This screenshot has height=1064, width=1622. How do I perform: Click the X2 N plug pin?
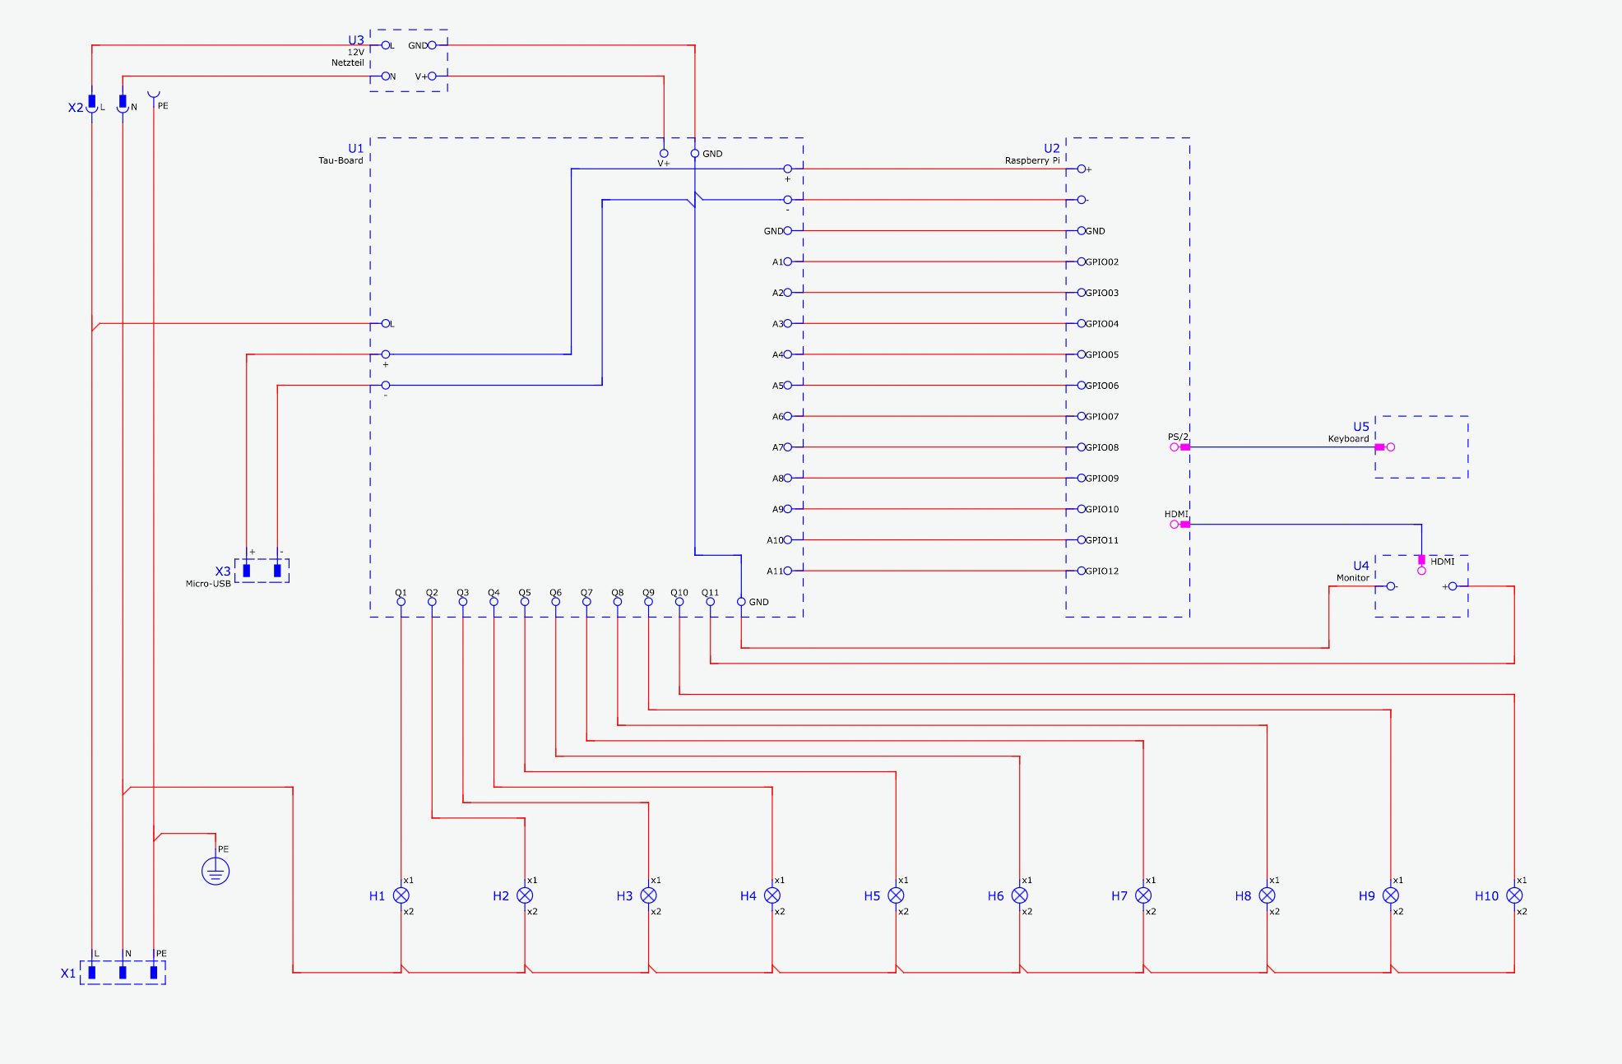[123, 102]
